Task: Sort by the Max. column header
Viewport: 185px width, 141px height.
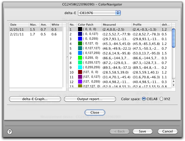Action: [x=34, y=25]
